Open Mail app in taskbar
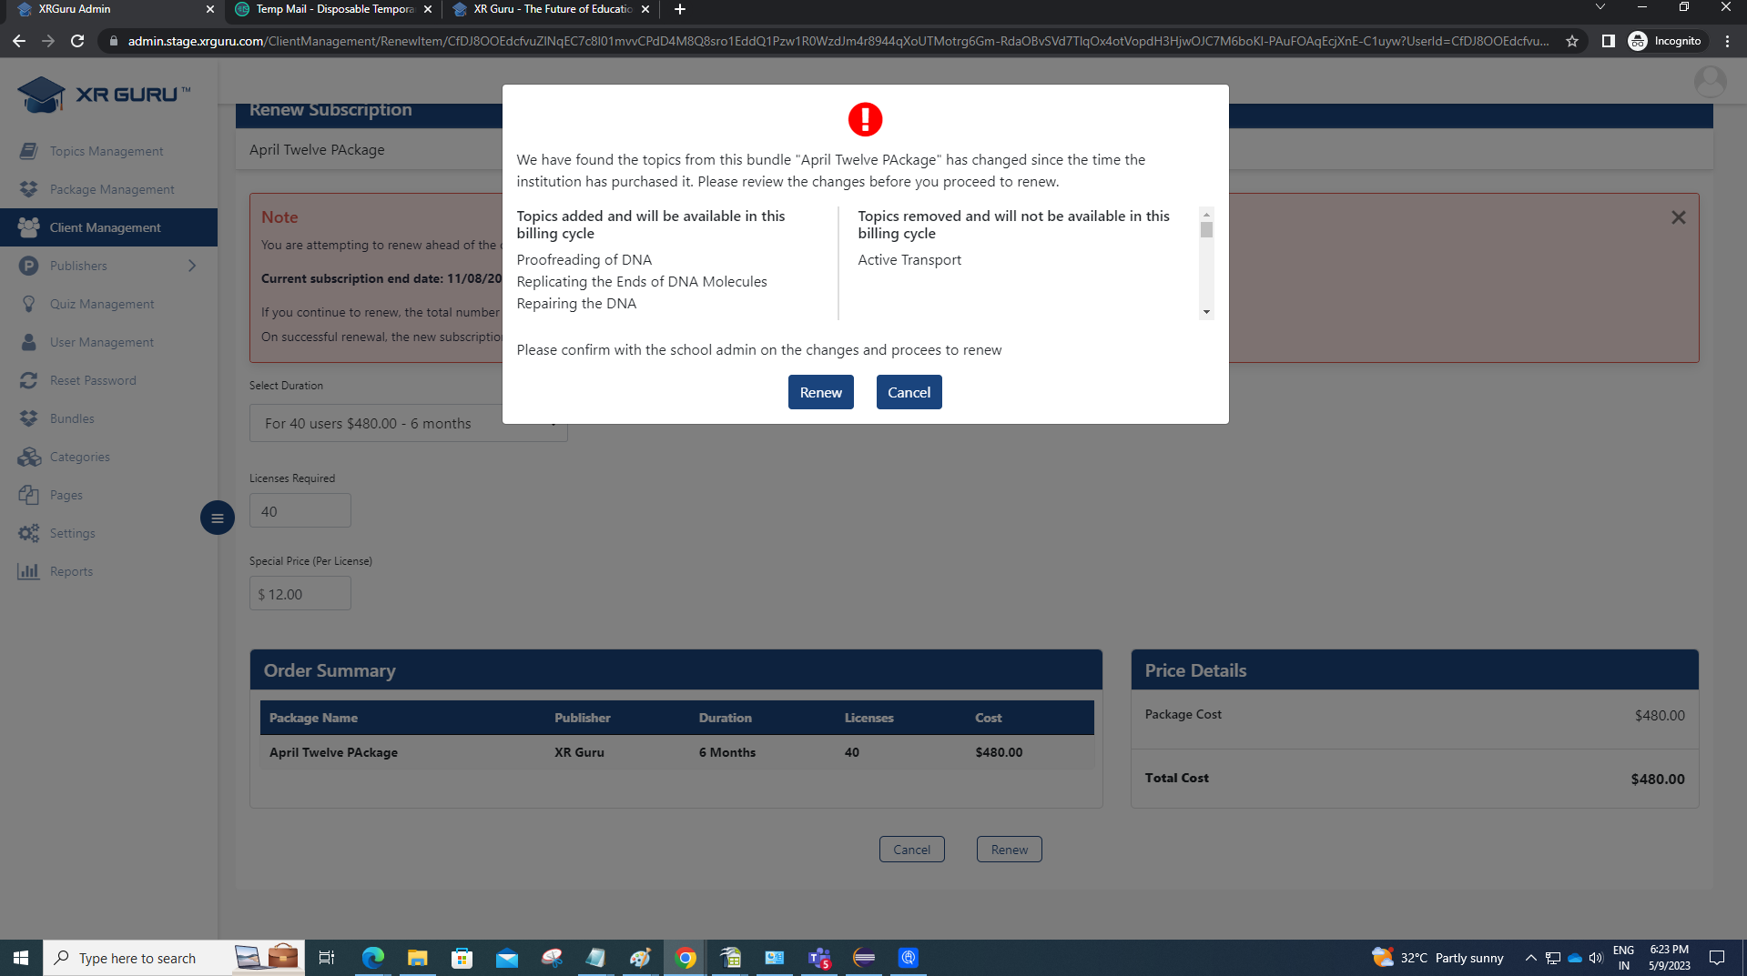Screen dimensions: 1747x976 [x=507, y=958]
